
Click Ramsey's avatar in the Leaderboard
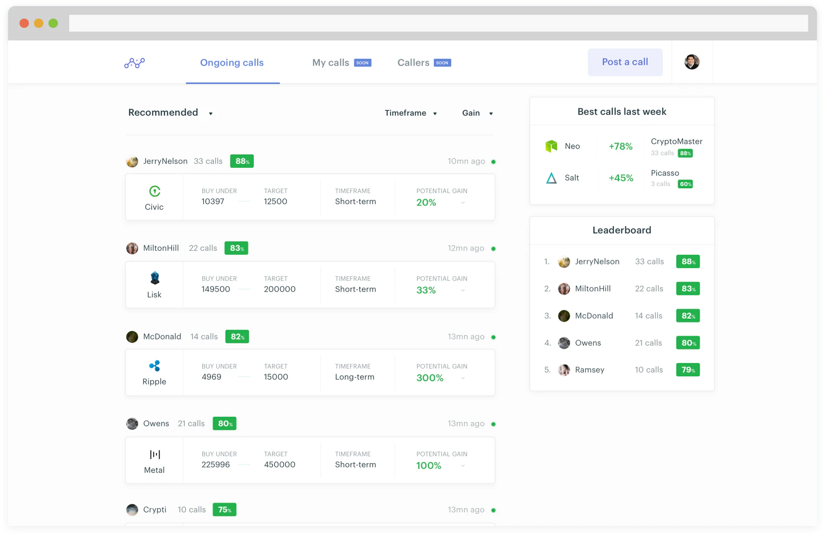564,370
